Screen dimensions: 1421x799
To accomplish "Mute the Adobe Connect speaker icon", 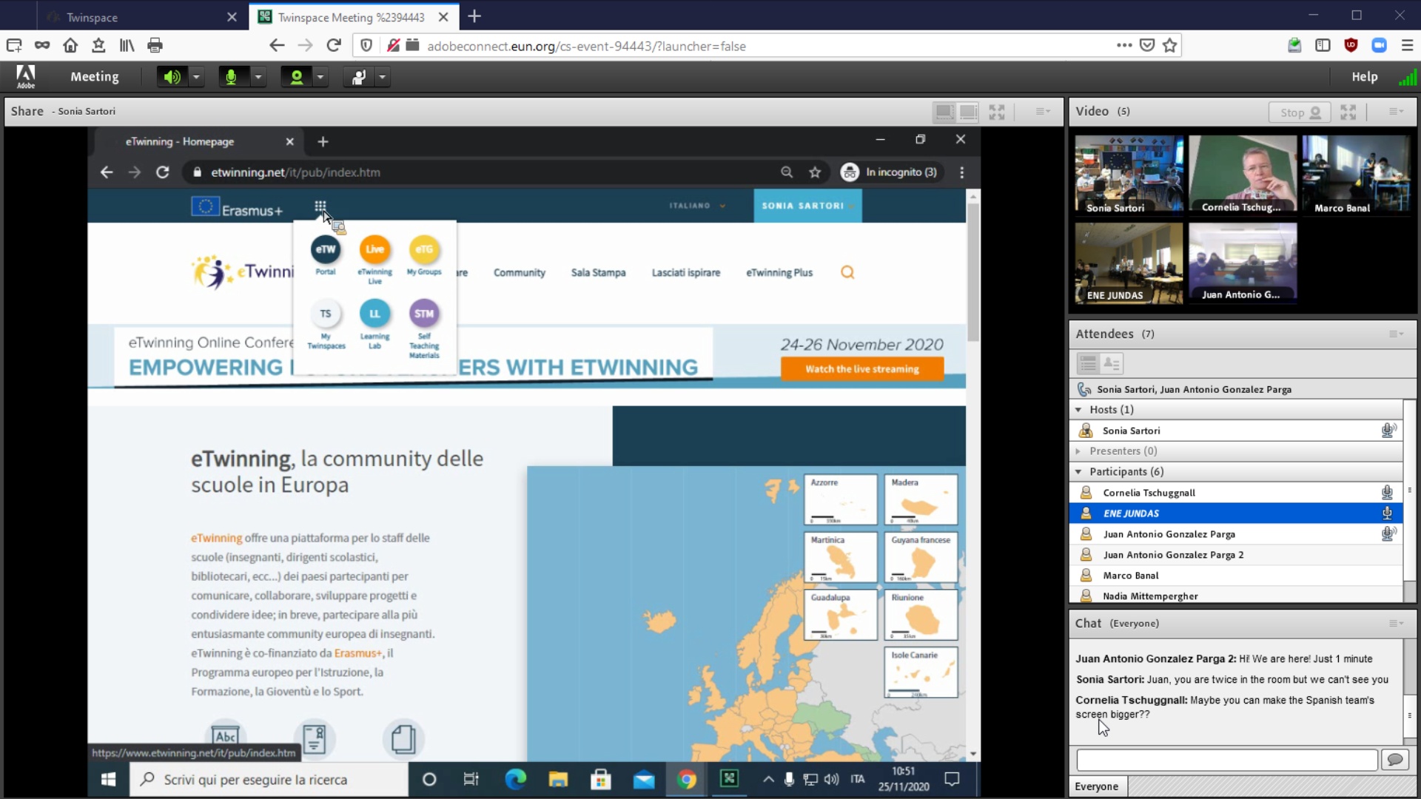I will (x=172, y=77).
